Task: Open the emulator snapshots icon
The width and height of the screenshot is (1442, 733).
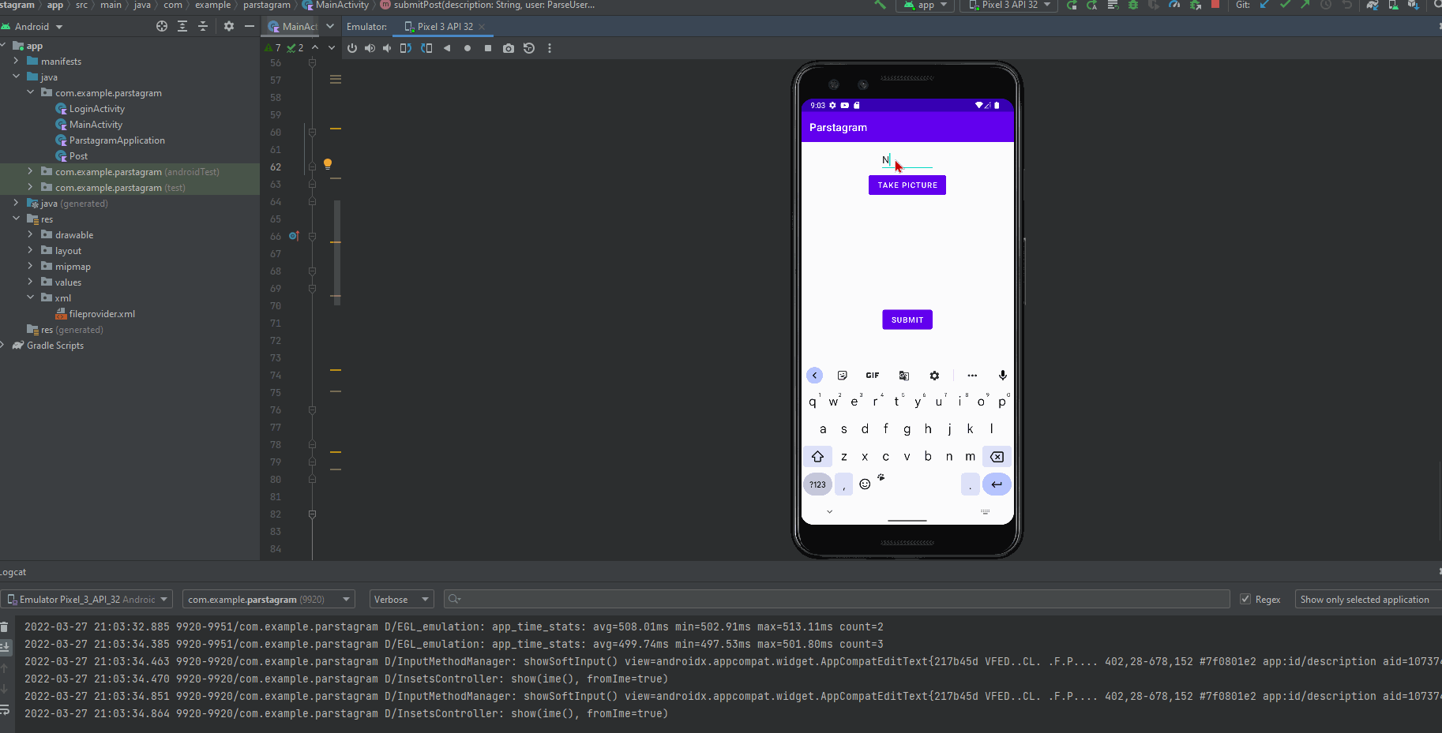Action: click(x=529, y=48)
